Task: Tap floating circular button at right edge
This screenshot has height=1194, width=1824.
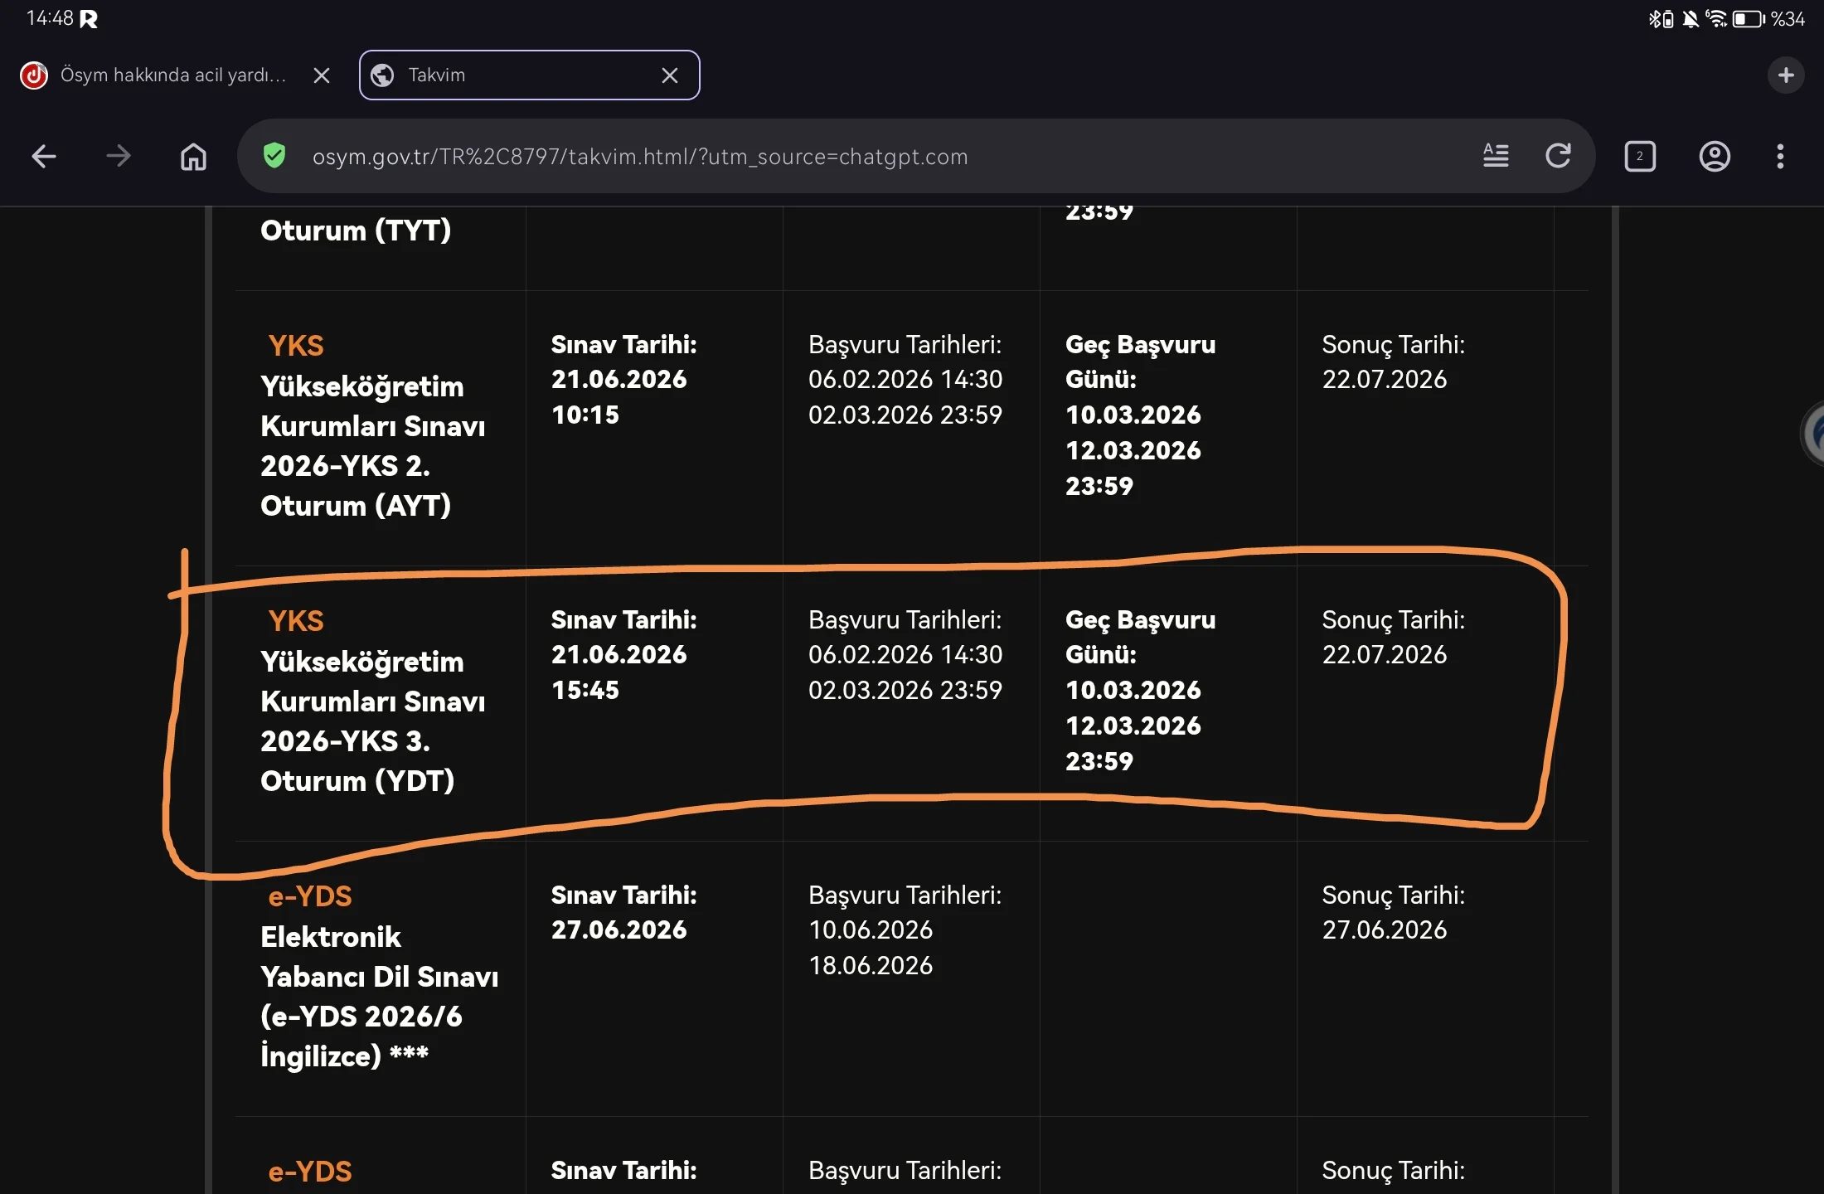Action: pos(1814,433)
